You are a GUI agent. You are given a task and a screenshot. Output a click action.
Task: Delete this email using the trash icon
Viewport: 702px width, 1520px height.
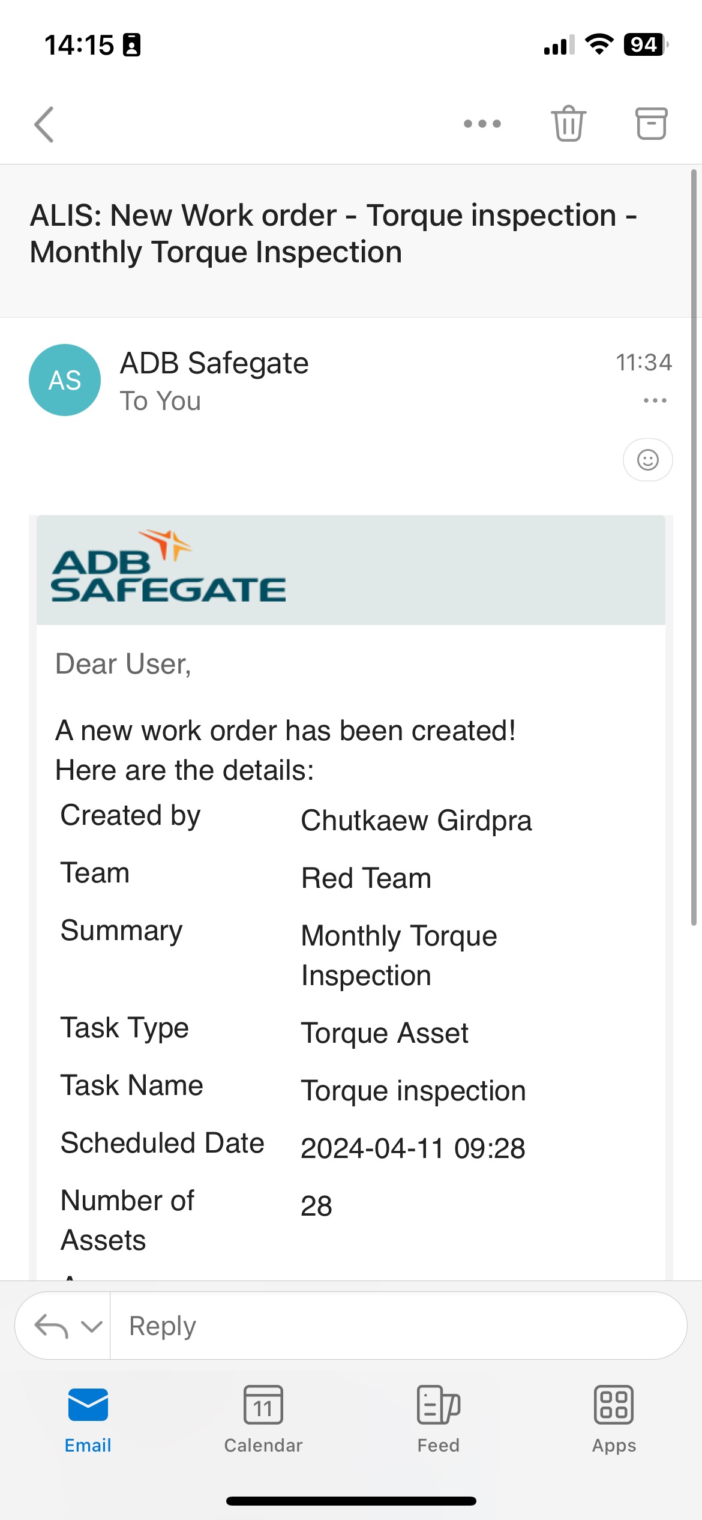[x=569, y=124]
